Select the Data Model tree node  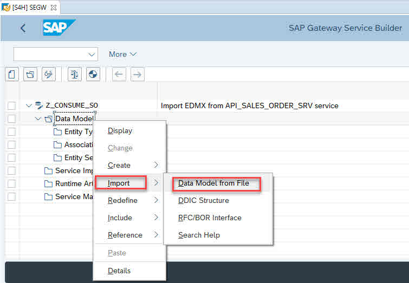point(74,119)
